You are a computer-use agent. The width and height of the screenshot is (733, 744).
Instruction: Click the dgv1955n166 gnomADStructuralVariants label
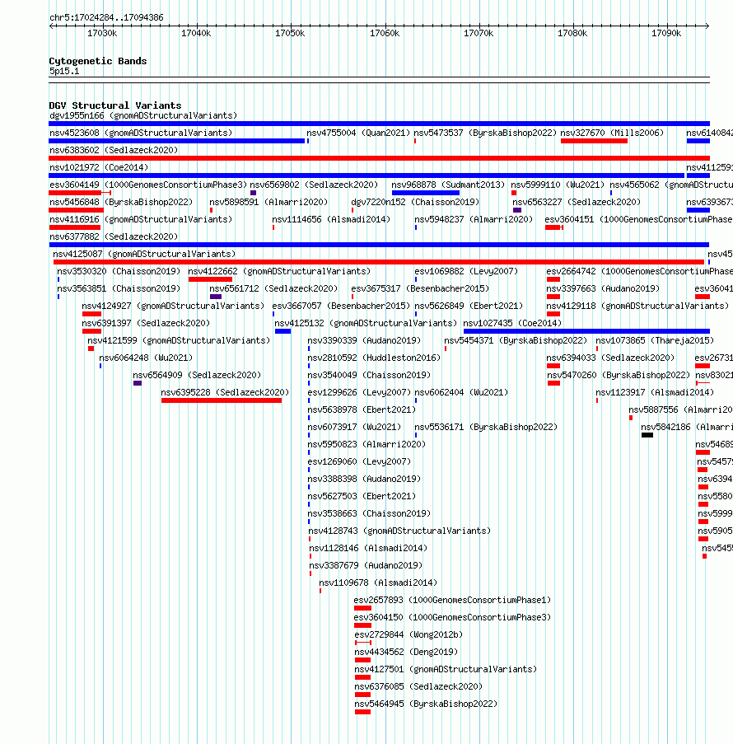pyautogui.click(x=142, y=116)
